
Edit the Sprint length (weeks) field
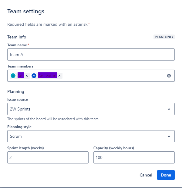pos(48,157)
